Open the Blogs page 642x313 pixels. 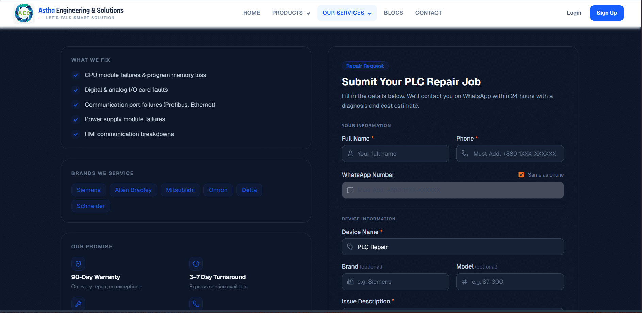pos(393,13)
